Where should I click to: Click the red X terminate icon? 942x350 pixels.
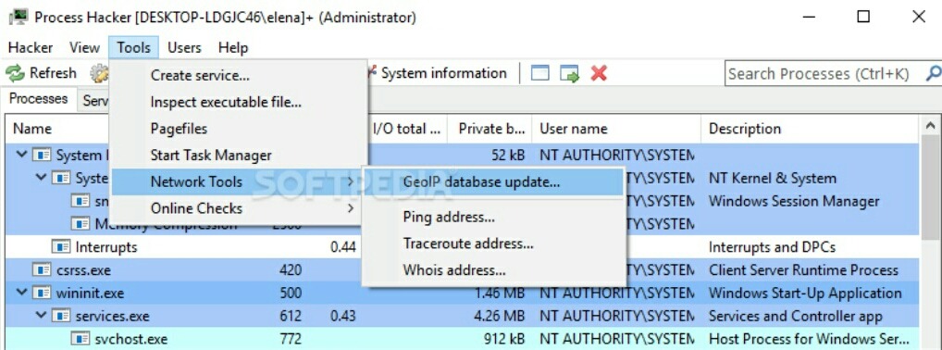[x=599, y=73]
